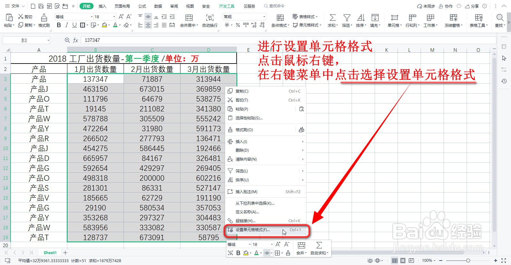The image size is (511, 265).
Task: Click the Filter (筛选) funnel icon in ribbon
Action: [347, 18]
